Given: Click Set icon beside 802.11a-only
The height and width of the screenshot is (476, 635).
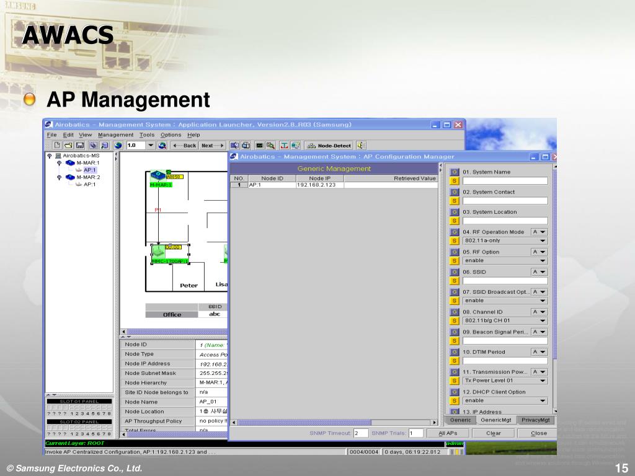Looking at the screenshot, I should tap(455, 241).
